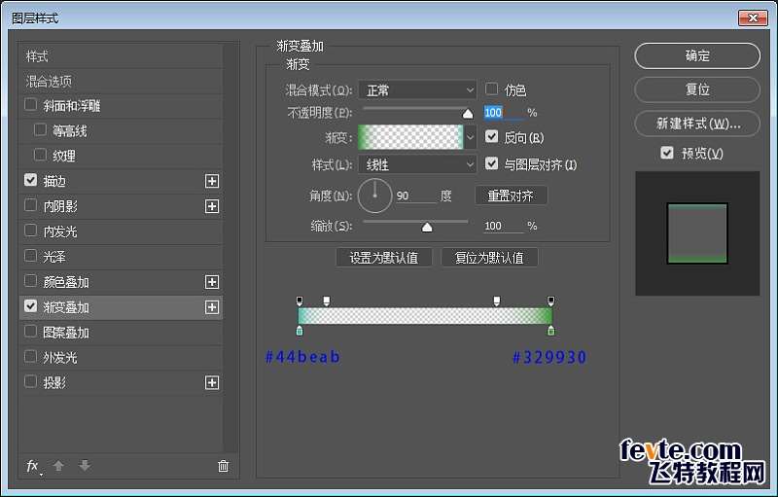Viewport: 778px width, 497px height.
Task: Toggle the 斜面和浮雕 checkbox
Action: click(31, 105)
